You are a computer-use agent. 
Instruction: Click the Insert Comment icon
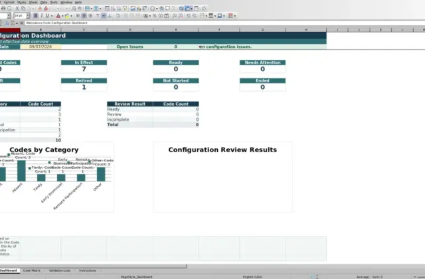[x=167, y=9]
